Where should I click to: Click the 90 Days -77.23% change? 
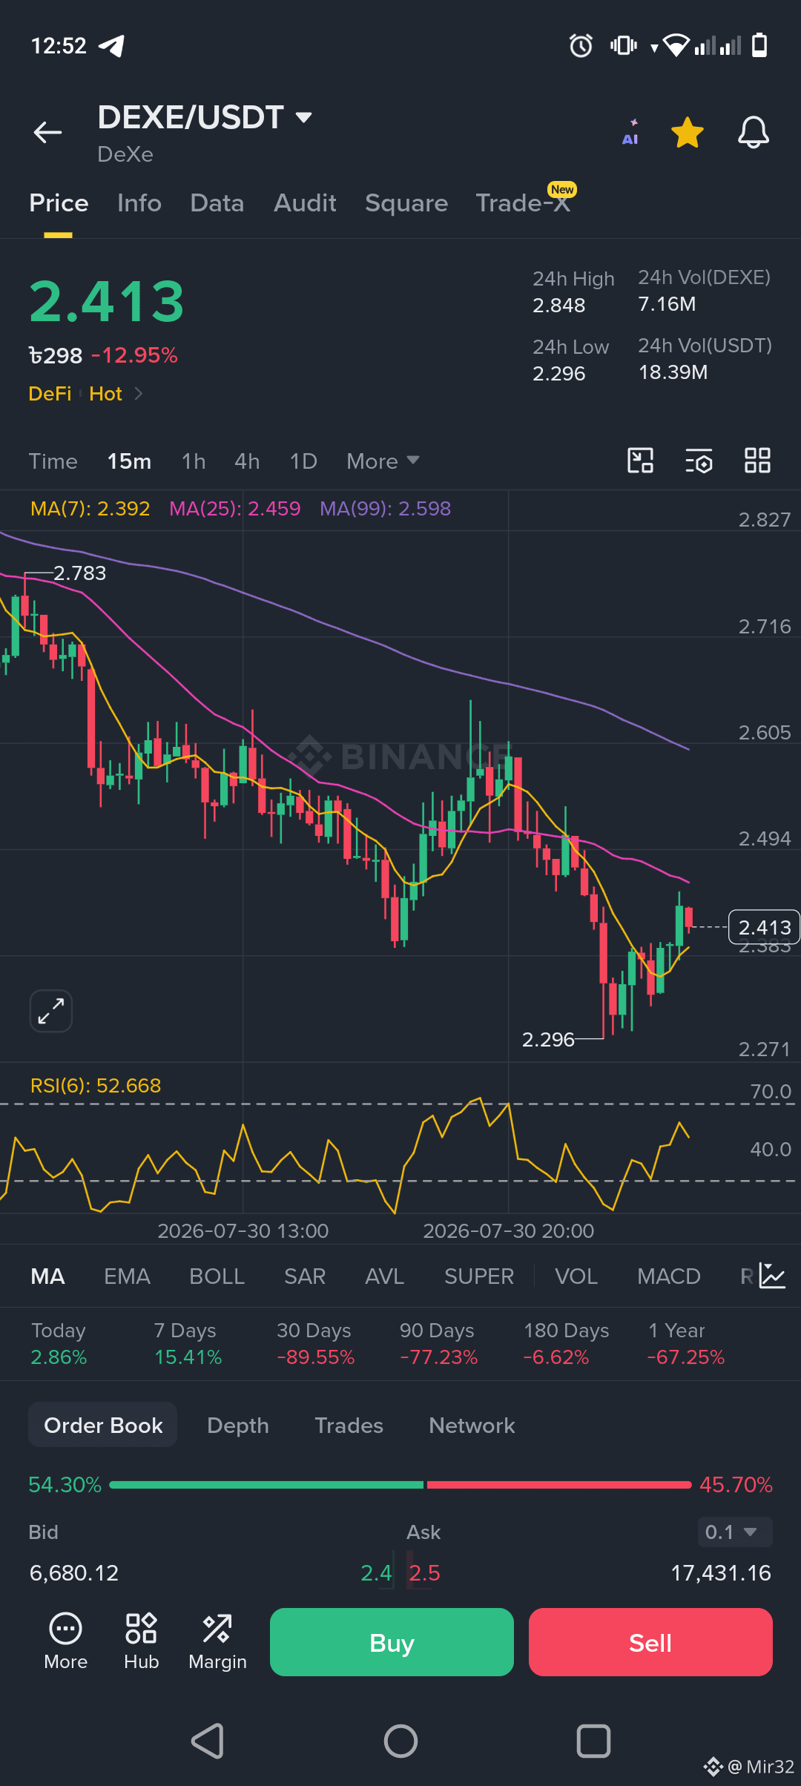[438, 1343]
